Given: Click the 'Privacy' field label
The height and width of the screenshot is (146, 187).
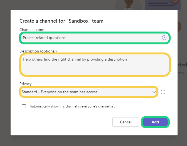Looking at the screenshot, I should [x=26, y=84].
